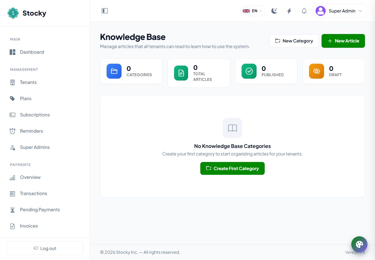Viewport: 375px width, 260px height.
Task: Click the Super Admins person-lock icon
Action: pos(12,147)
